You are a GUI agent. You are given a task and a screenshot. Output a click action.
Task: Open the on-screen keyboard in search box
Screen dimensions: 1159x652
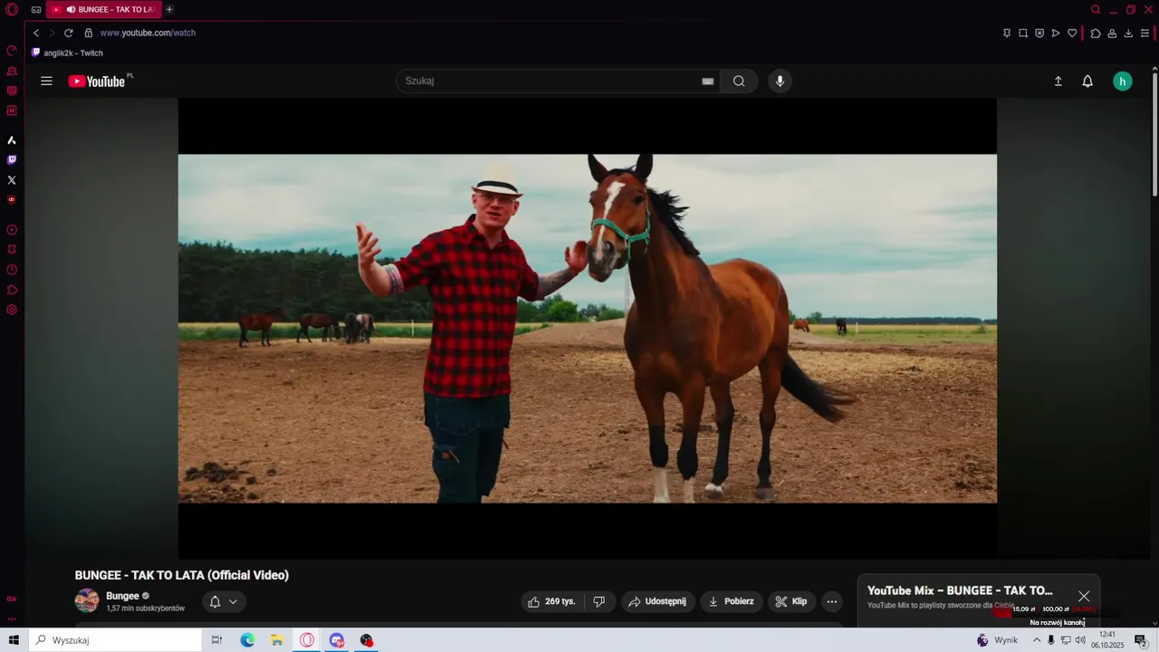(x=708, y=81)
